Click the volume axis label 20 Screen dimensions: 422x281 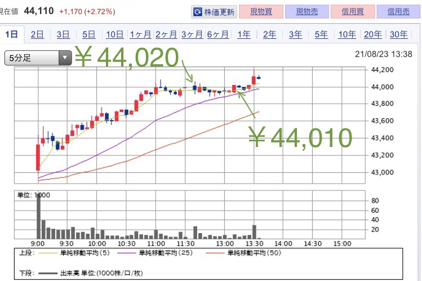coord(375,230)
